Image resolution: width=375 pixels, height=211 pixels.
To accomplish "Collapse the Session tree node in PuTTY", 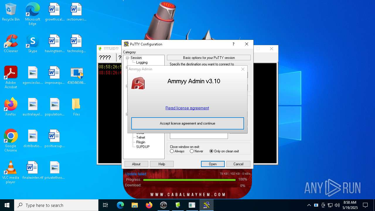I will pyautogui.click(x=127, y=58).
